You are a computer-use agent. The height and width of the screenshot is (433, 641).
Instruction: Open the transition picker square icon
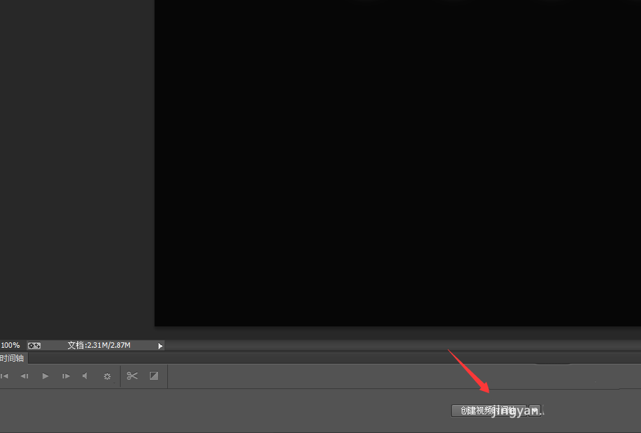pyautogui.click(x=154, y=376)
